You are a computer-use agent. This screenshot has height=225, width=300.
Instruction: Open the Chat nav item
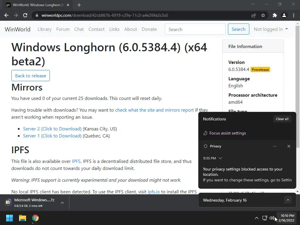(79, 29)
